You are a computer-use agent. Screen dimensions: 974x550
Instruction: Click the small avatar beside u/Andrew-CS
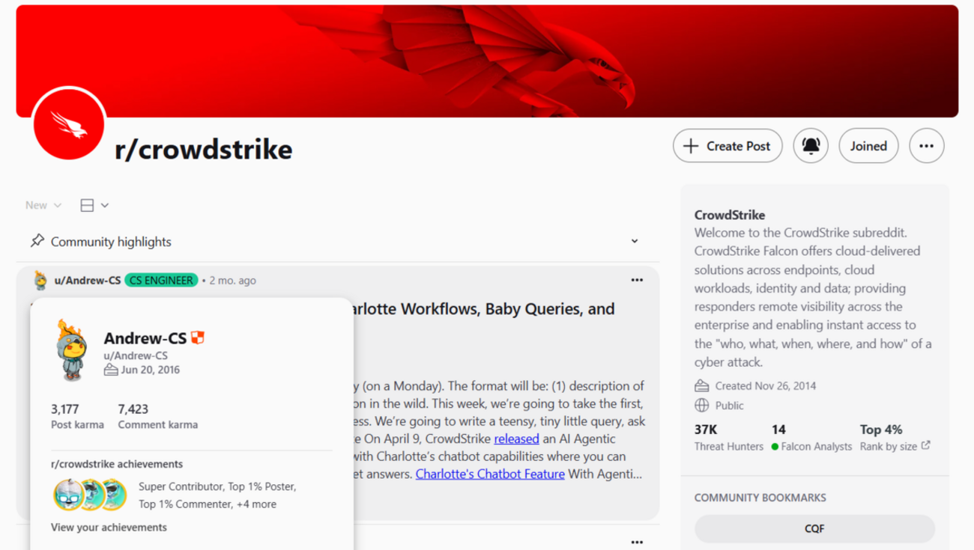click(40, 281)
